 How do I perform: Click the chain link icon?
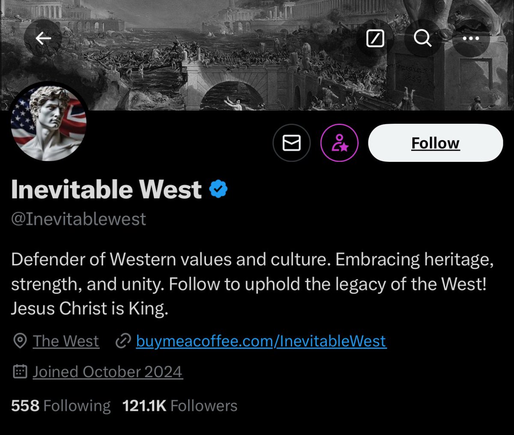[123, 341]
